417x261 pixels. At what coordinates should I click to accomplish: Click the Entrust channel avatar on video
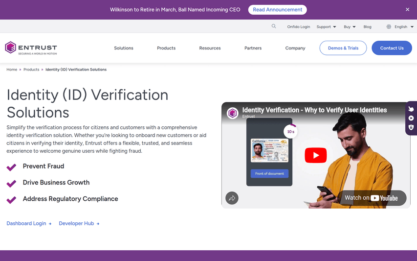pos(232,113)
